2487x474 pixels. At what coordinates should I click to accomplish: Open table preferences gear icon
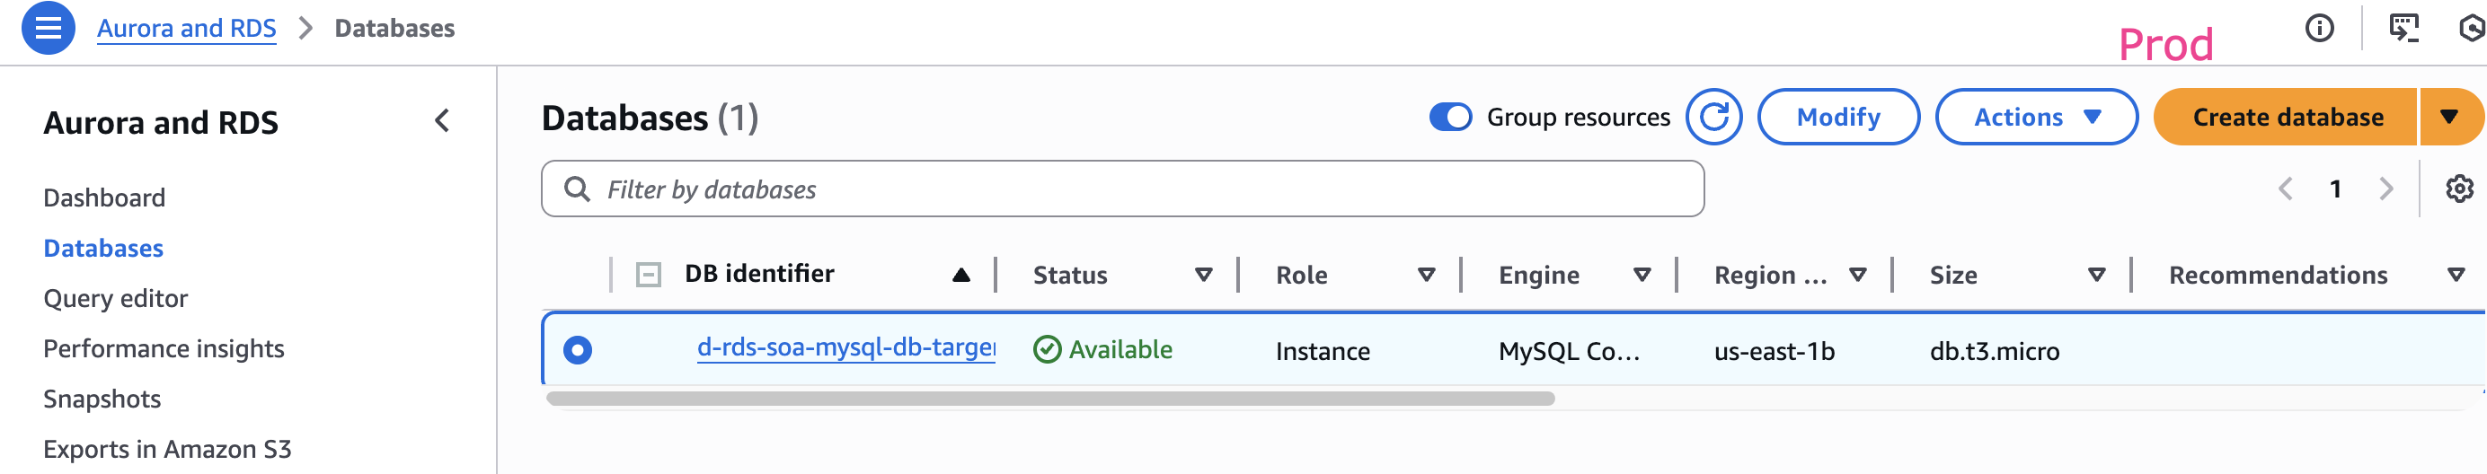coord(2458,189)
